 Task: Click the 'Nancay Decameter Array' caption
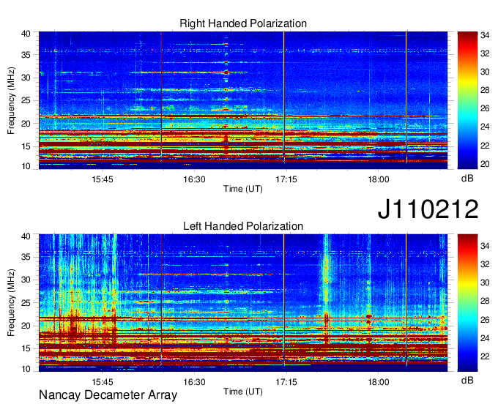[x=108, y=395]
